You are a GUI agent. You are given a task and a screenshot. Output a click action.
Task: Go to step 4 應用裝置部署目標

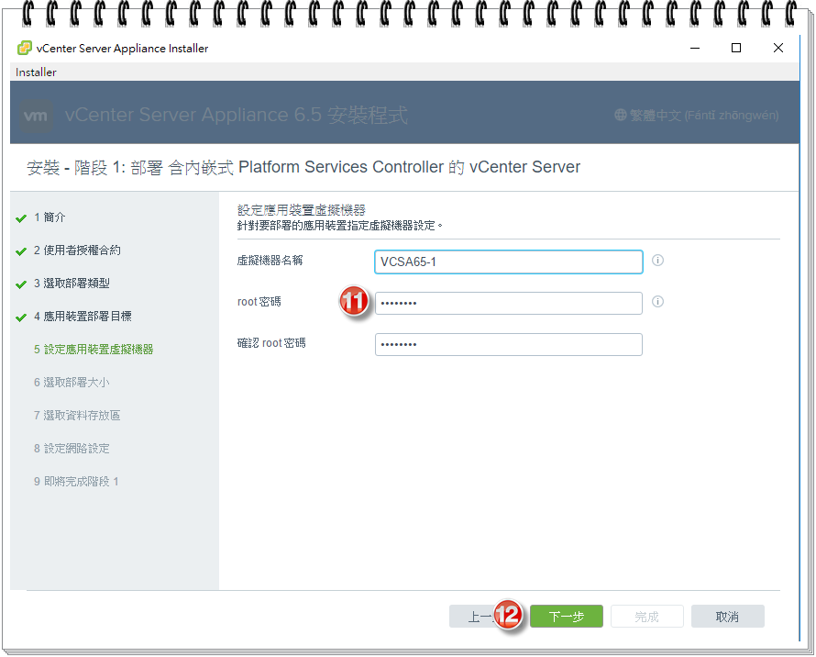click(83, 317)
